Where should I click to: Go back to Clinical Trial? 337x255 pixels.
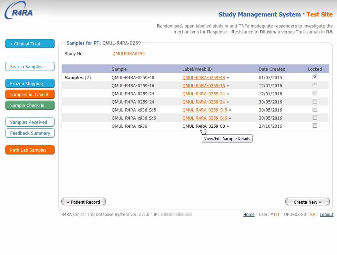pyautogui.click(x=30, y=44)
